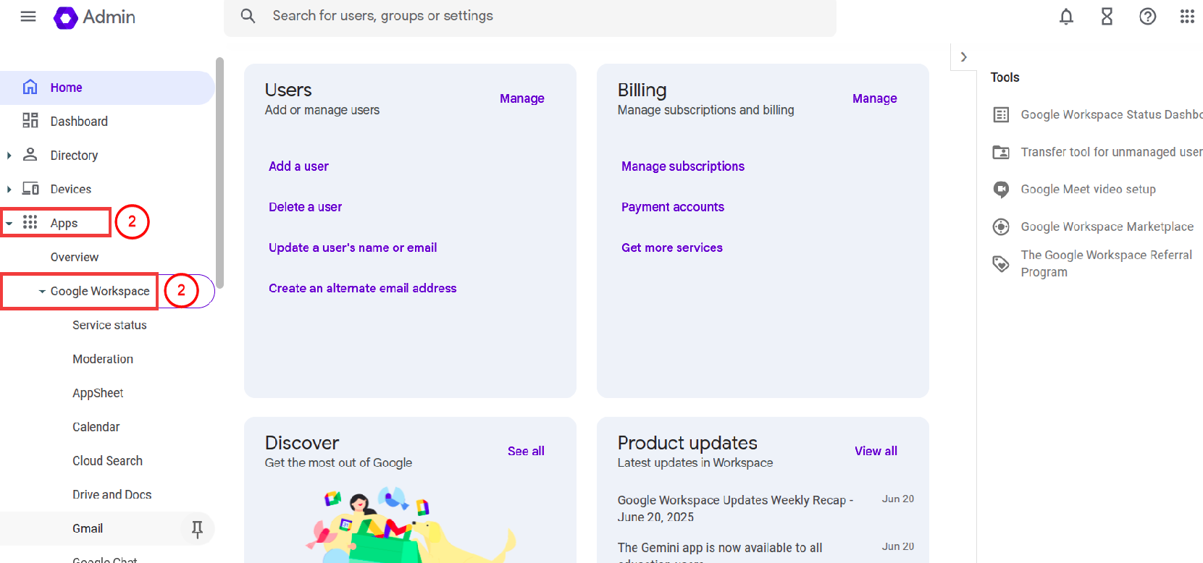This screenshot has height=563, width=1203.
Task: Click the Referral Program tag icon
Action: coord(1001,263)
